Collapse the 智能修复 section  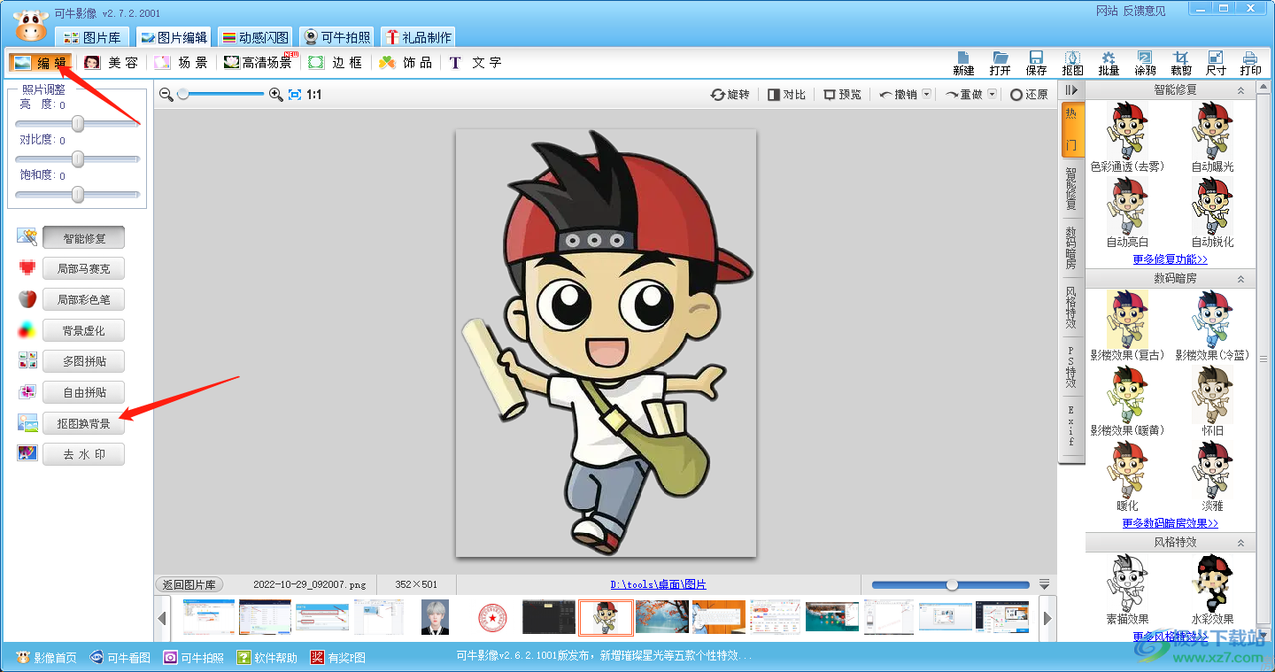pos(1241,90)
